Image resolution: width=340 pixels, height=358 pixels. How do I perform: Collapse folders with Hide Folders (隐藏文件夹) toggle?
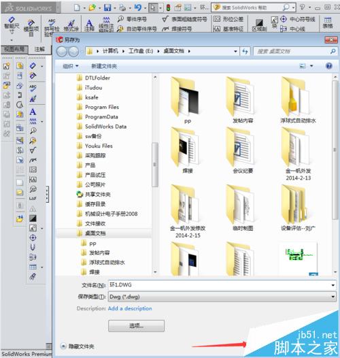(x=77, y=346)
